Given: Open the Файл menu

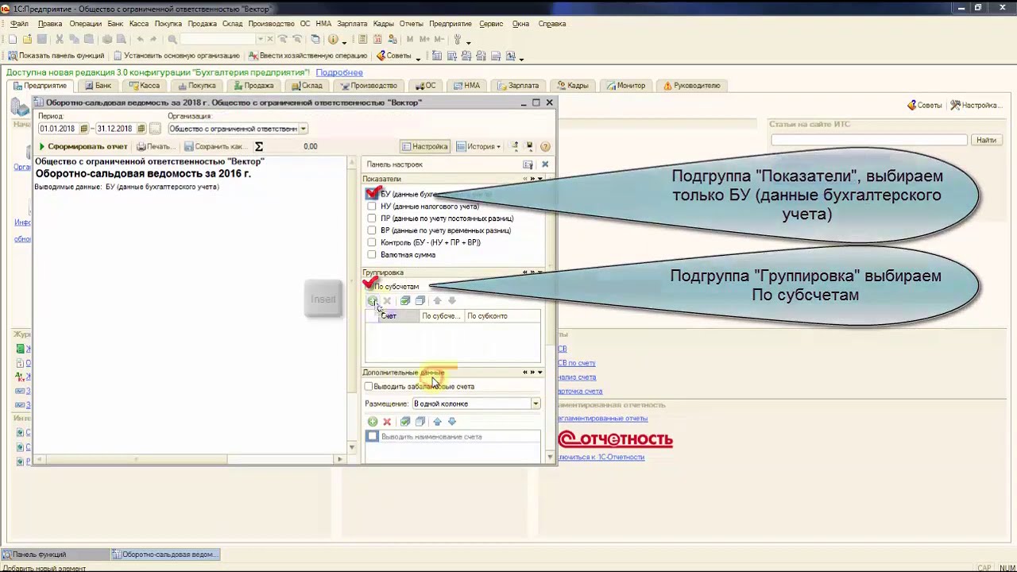Looking at the screenshot, I should tap(19, 24).
